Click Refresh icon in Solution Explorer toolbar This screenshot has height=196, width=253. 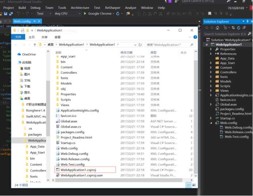[239, 28]
